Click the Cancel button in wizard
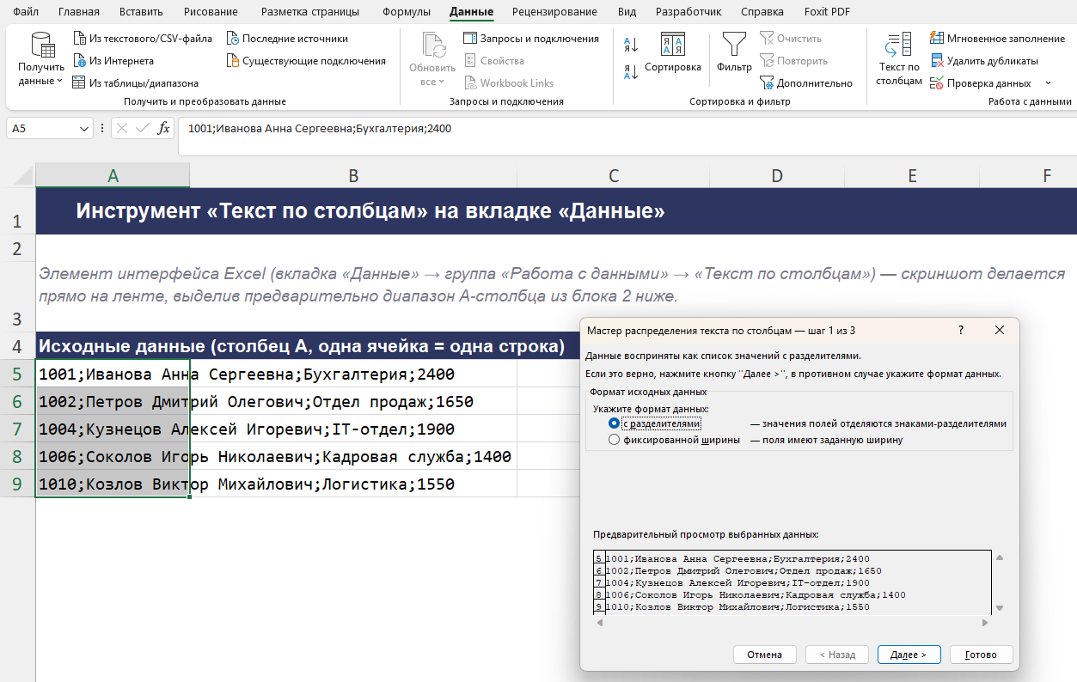This screenshot has width=1077, height=682. pos(764,655)
